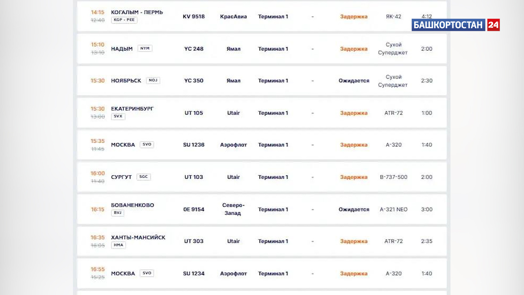Click the SGC badge for the Сургут flight

(144, 177)
